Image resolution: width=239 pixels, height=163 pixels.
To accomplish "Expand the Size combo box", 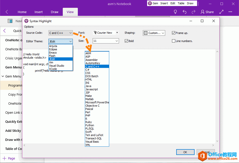I will pos(117,41).
